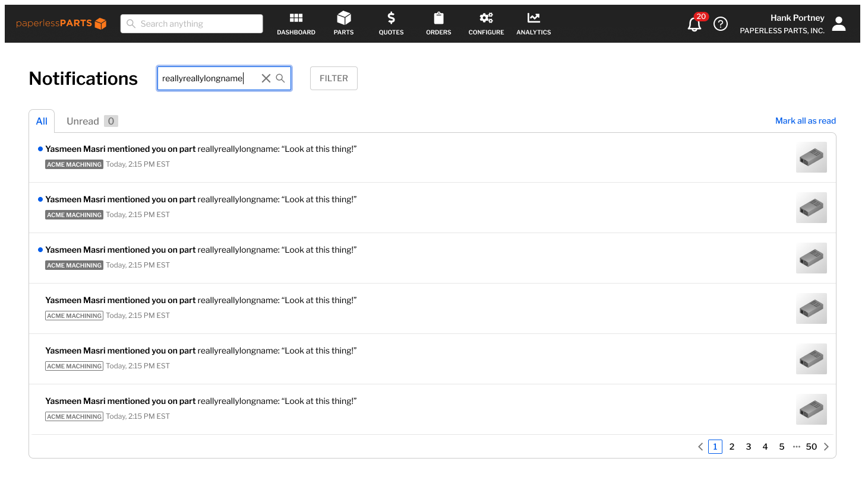The width and height of the screenshot is (865, 487).
Task: Open the FILTER options
Action: (x=333, y=78)
